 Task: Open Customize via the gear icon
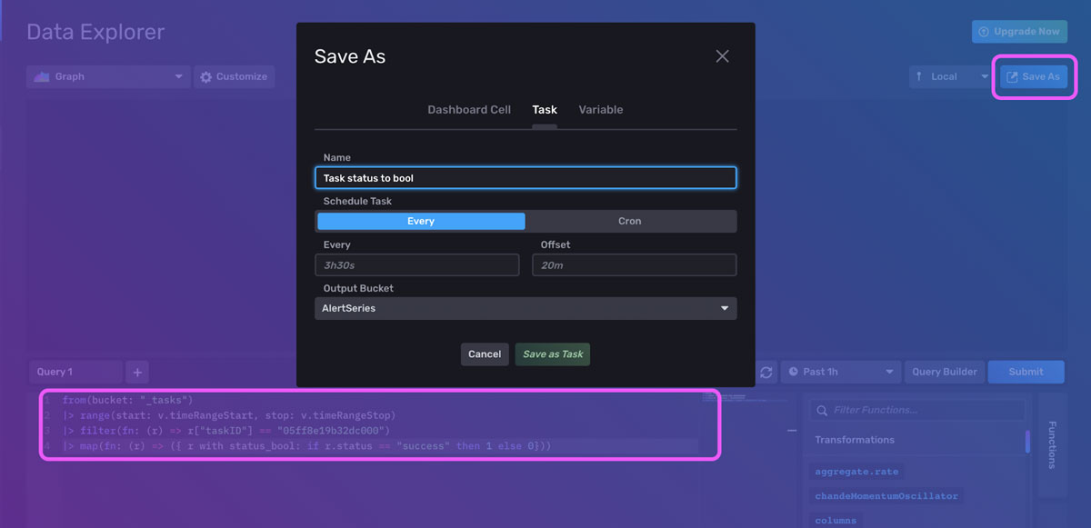tap(207, 76)
